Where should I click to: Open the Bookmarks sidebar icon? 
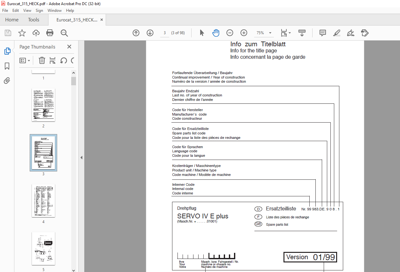click(x=7, y=66)
